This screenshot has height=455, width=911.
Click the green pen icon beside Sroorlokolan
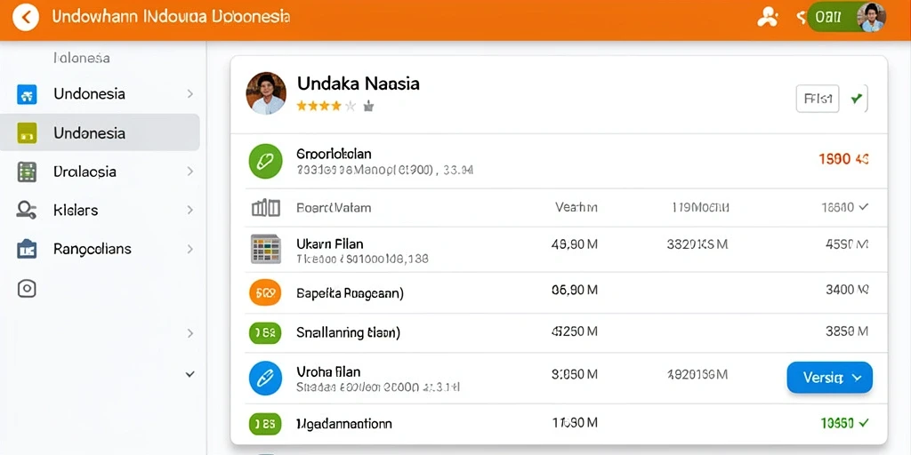[265, 161]
